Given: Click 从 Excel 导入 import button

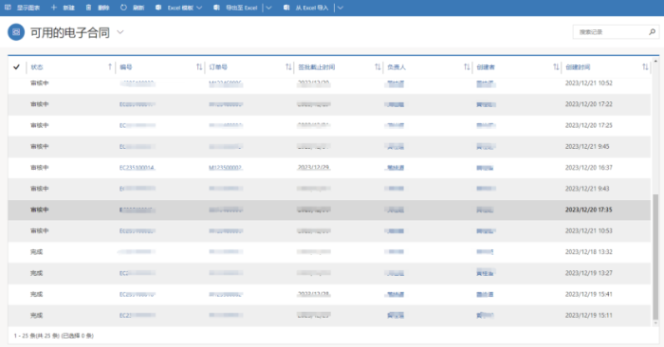Looking at the screenshot, I should point(306,8).
